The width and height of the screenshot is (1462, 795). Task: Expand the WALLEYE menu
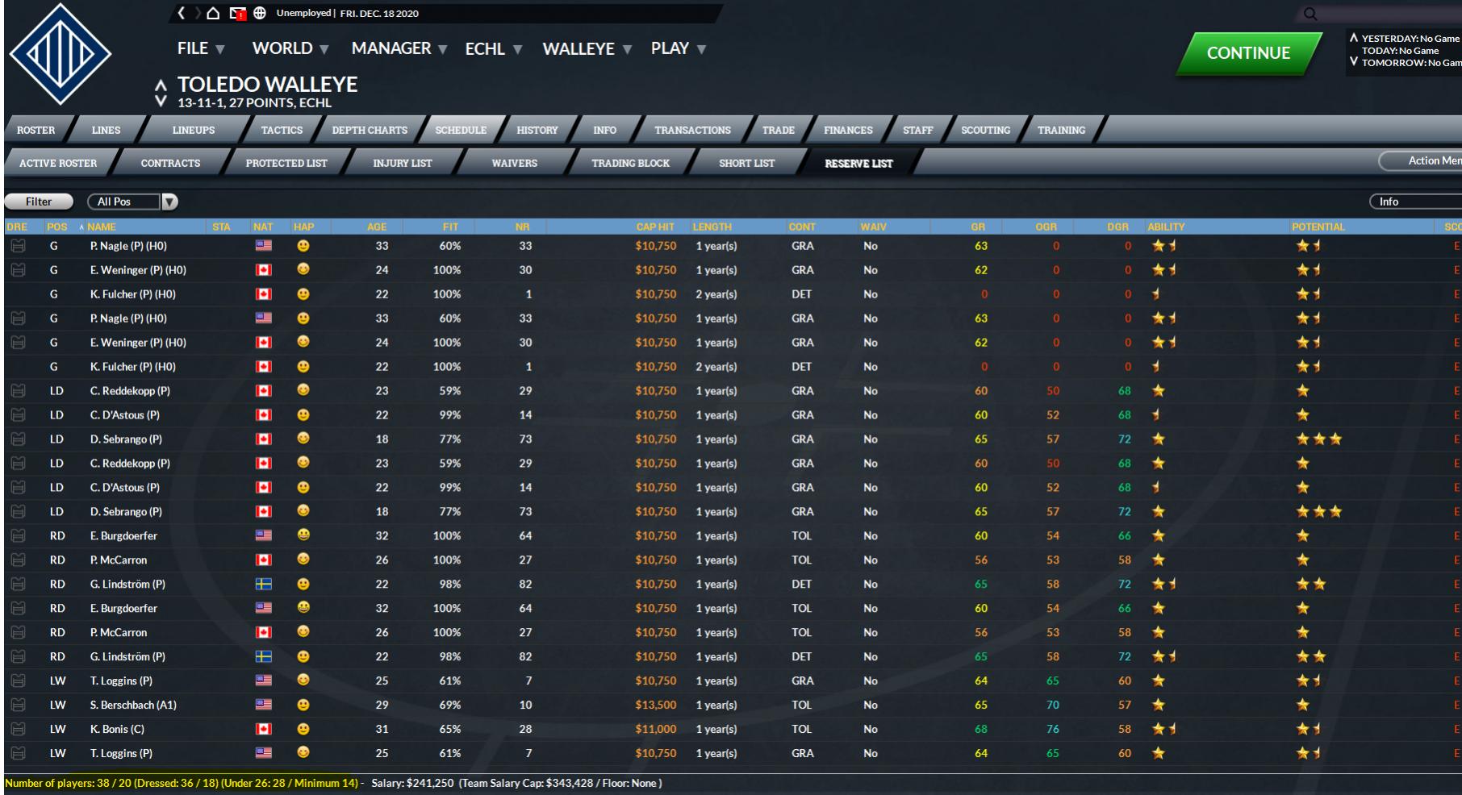pyautogui.click(x=587, y=49)
